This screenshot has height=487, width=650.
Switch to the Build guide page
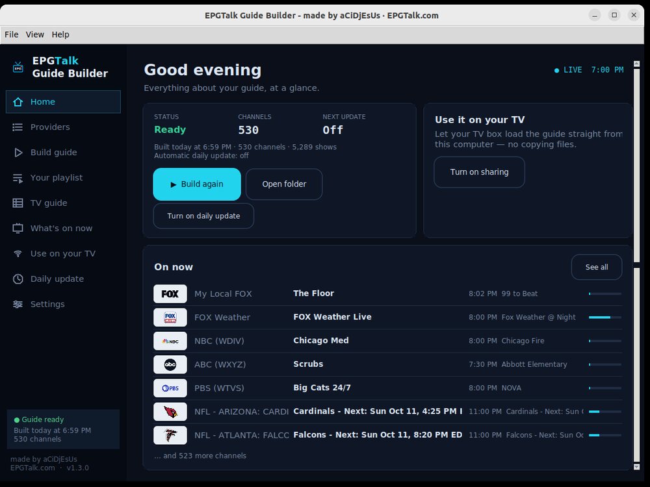click(63, 153)
